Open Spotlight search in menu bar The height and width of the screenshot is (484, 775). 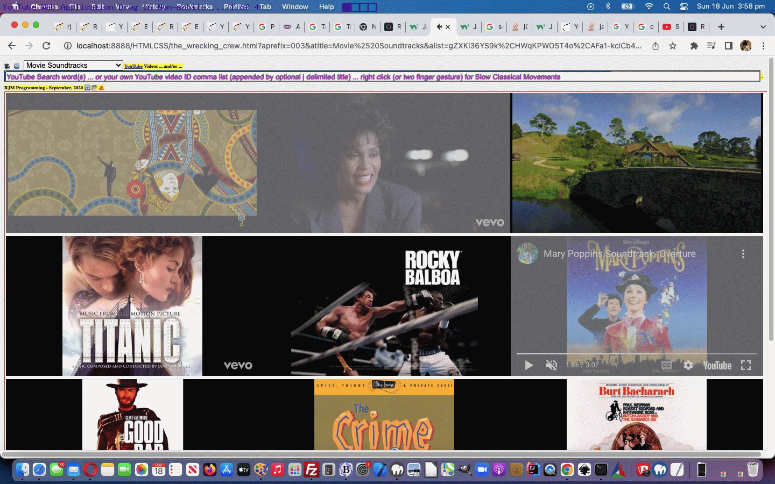pyautogui.click(x=667, y=6)
